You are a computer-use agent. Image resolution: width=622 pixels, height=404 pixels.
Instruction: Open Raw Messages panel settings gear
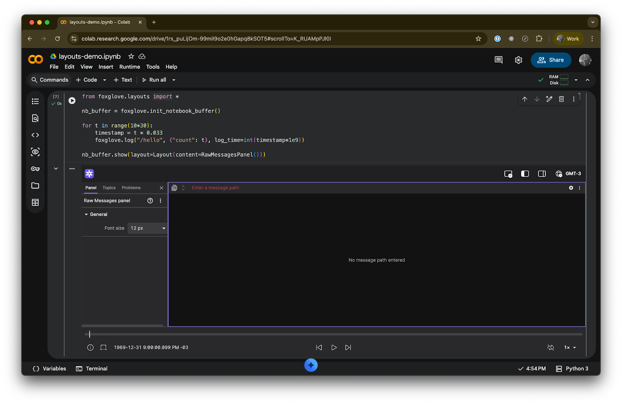point(571,188)
